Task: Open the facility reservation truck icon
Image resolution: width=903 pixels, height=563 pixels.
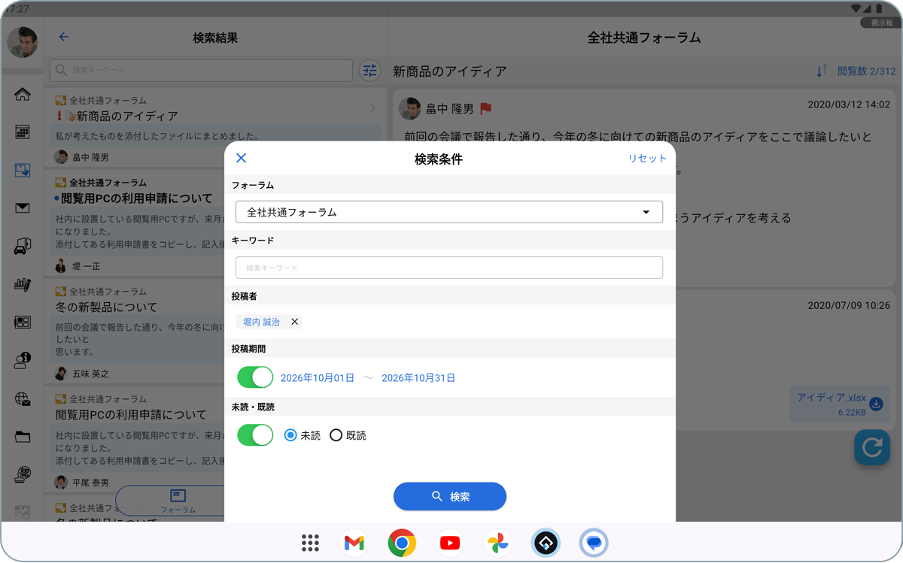Action: (23, 247)
